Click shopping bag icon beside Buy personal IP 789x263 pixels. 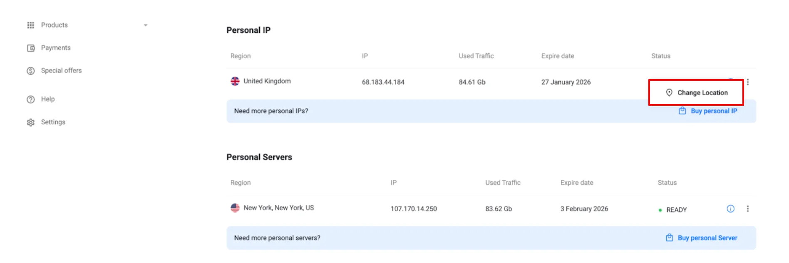tap(682, 111)
